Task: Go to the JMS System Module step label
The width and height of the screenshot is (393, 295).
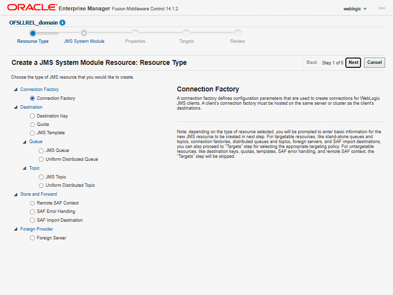Action: click(x=84, y=41)
